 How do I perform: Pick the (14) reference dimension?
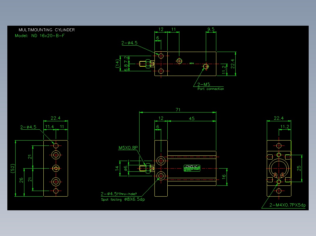pyautogui.click(x=117, y=63)
